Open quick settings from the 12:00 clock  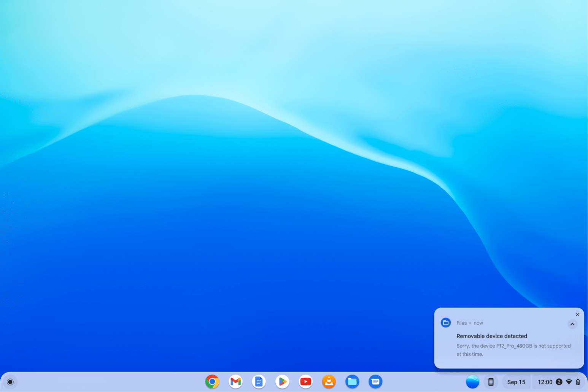545,382
